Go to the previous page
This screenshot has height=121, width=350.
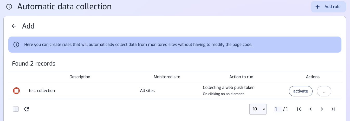(310, 109)
